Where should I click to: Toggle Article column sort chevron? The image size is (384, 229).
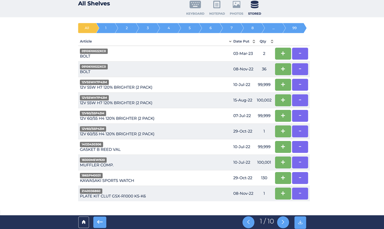click(x=230, y=41)
